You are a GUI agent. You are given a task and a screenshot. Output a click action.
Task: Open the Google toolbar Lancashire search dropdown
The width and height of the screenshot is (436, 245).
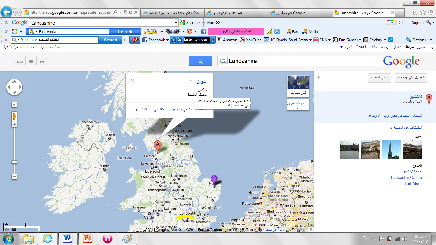tap(176, 23)
